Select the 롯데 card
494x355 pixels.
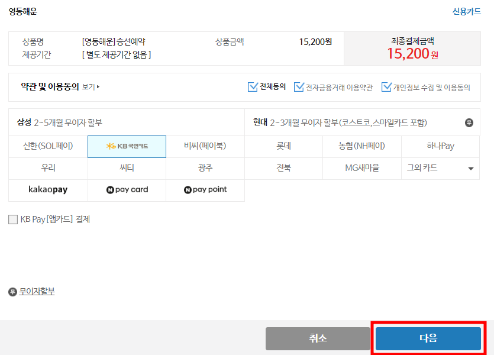pyautogui.click(x=283, y=147)
